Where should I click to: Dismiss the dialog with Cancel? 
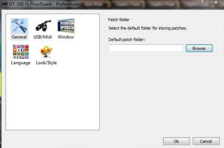click(206, 141)
